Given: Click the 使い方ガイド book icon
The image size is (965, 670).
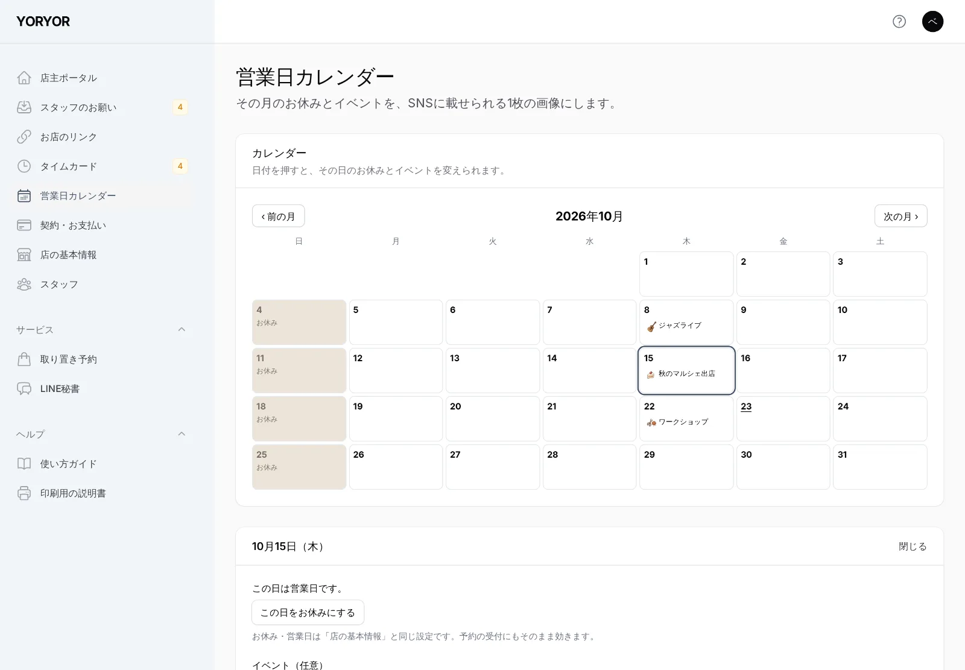Looking at the screenshot, I should pos(24,464).
